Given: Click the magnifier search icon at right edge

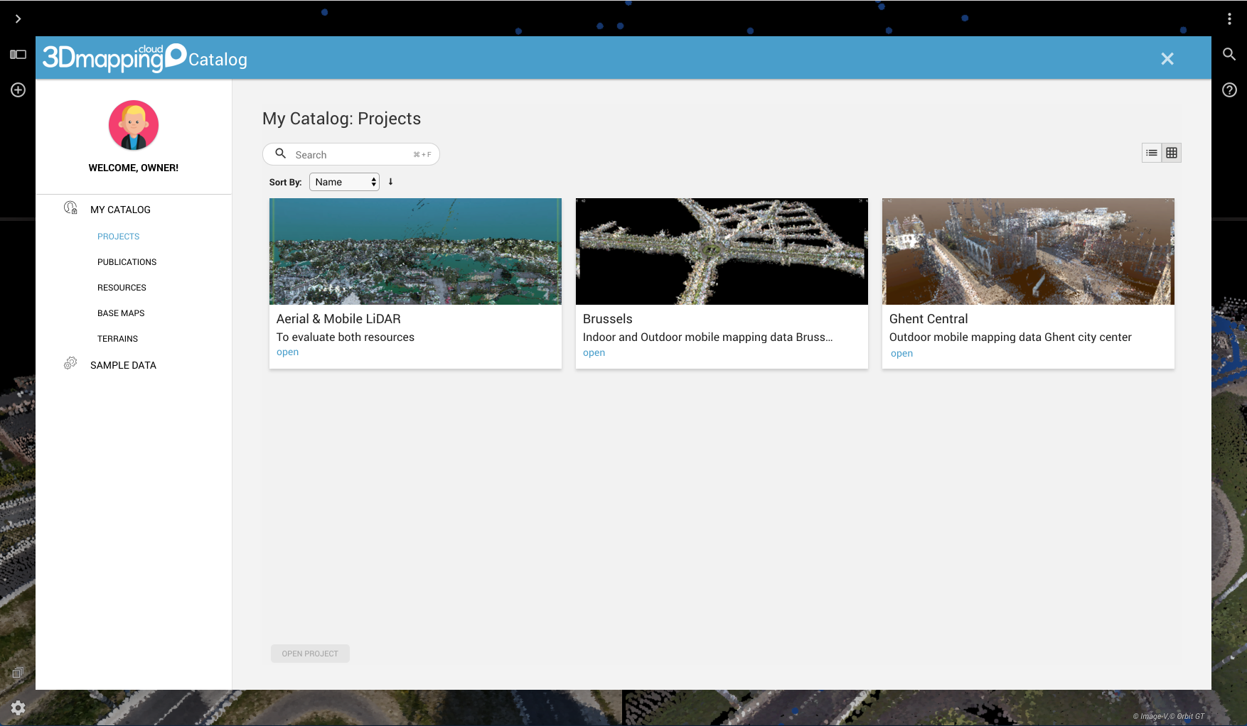Looking at the screenshot, I should [1229, 54].
